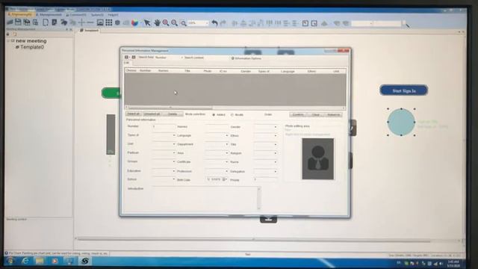
Task: Click the edit note page toolbar icon
Action: tap(55, 22)
